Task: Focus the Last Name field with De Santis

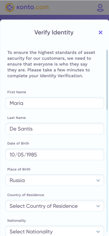Action: tap(54, 128)
